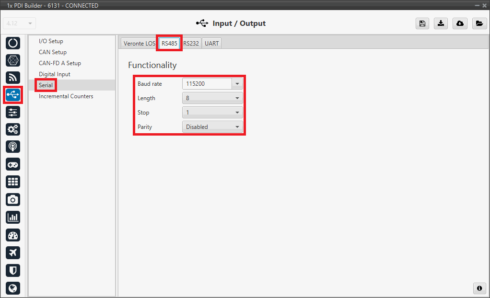The height and width of the screenshot is (298, 490).
Task: Click the Input / Output header title
Action: click(239, 23)
